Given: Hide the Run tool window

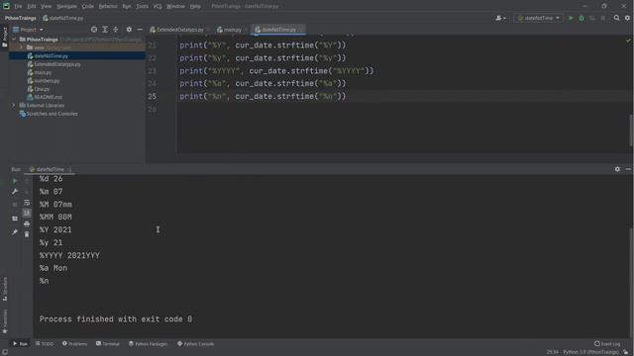Looking at the screenshot, I should click(628, 169).
